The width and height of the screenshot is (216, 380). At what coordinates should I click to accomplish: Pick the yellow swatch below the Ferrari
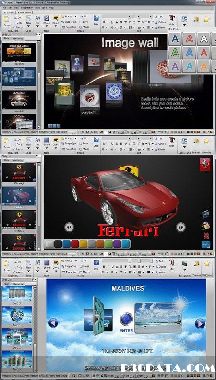pyautogui.click(x=83, y=244)
